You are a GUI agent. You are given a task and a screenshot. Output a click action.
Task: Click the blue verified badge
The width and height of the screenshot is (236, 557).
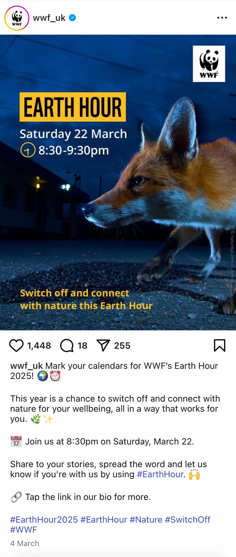(x=72, y=18)
